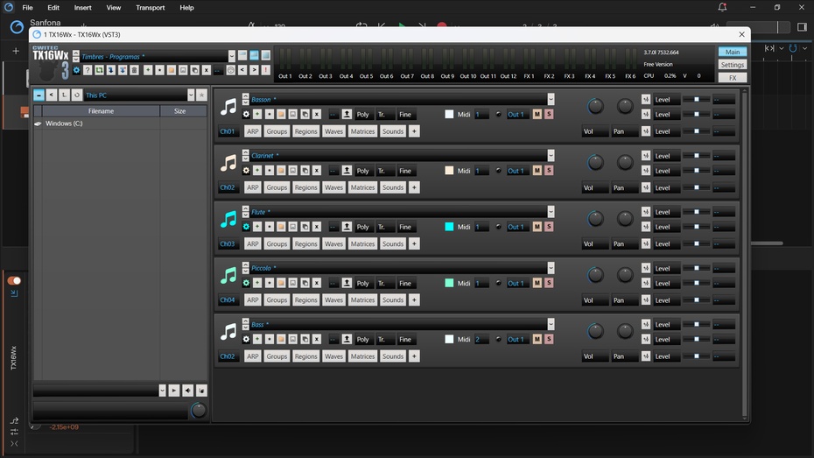The width and height of the screenshot is (814, 458).
Task: Click the top toolbar left-arrow previous icon
Action: pyautogui.click(x=242, y=70)
